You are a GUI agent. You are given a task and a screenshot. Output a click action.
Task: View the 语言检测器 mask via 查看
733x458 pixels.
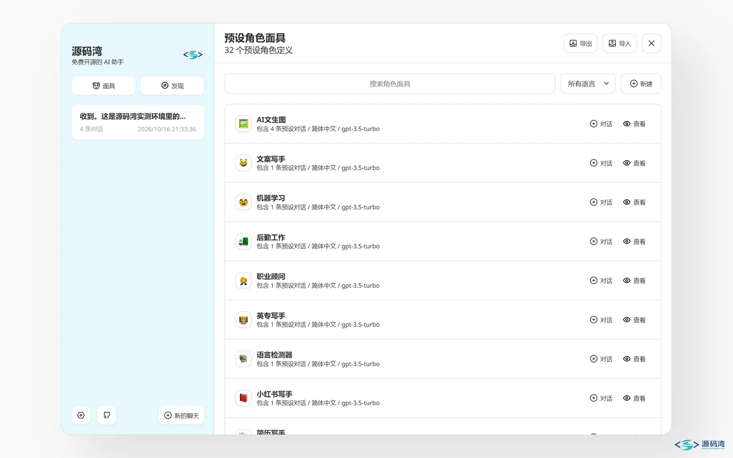click(635, 359)
